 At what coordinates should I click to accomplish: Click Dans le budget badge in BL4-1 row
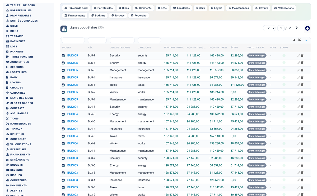[257, 151]
